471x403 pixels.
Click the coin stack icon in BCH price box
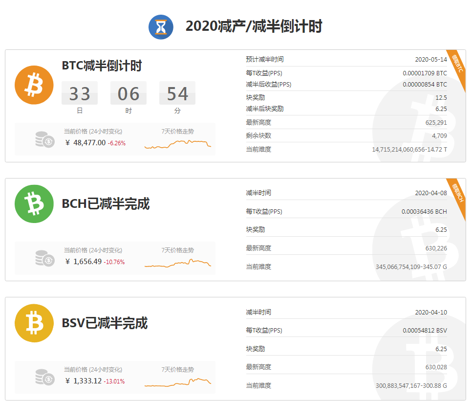pos(45,258)
